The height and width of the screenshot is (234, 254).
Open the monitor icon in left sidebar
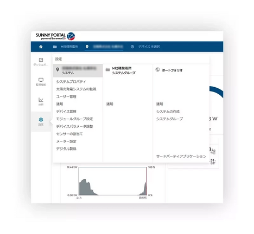[41, 80]
